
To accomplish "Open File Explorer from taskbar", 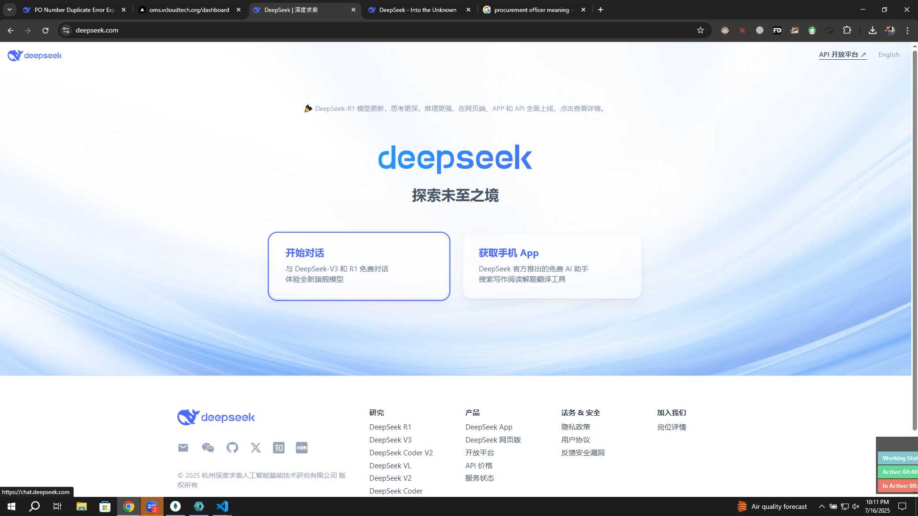I will click(x=81, y=506).
